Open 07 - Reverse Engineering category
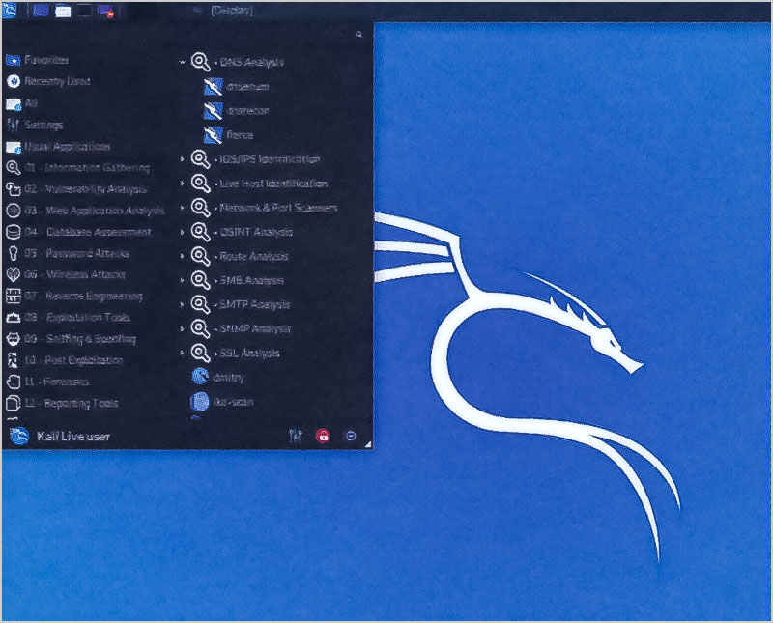 pyautogui.click(x=74, y=296)
